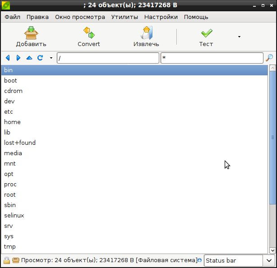The height and width of the screenshot is (268, 277).
Task: Maximize the window
Action: pyautogui.click(x=263, y=6)
